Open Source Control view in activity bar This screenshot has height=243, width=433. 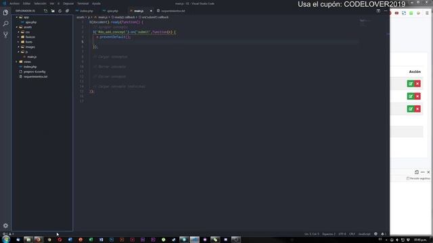click(5, 34)
